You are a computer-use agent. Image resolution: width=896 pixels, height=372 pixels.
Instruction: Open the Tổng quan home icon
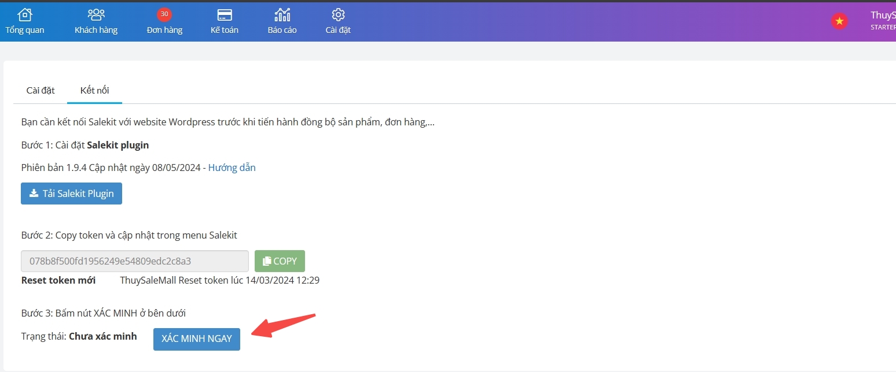pos(25,14)
